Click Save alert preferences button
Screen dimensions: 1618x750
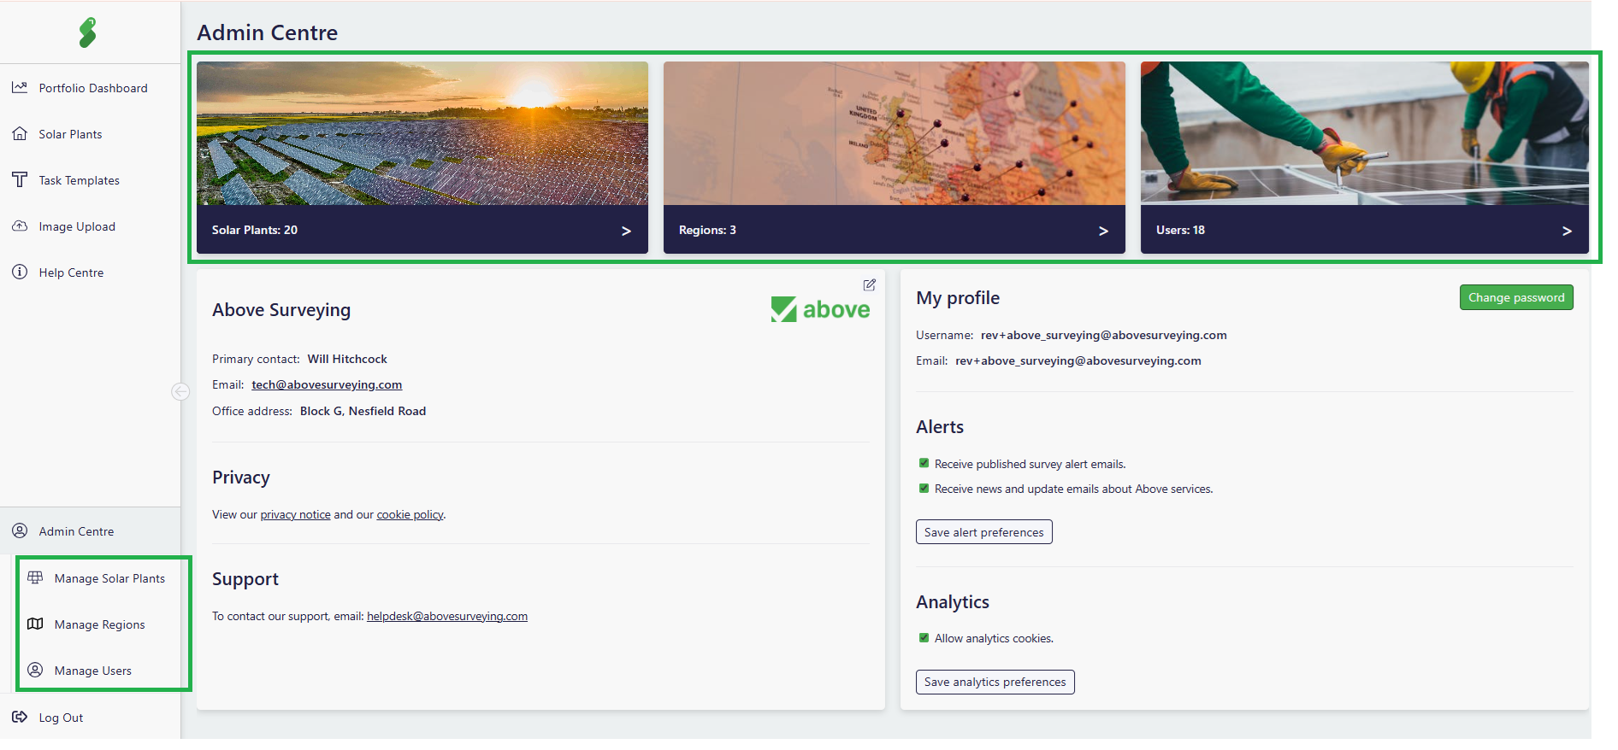pos(983,532)
